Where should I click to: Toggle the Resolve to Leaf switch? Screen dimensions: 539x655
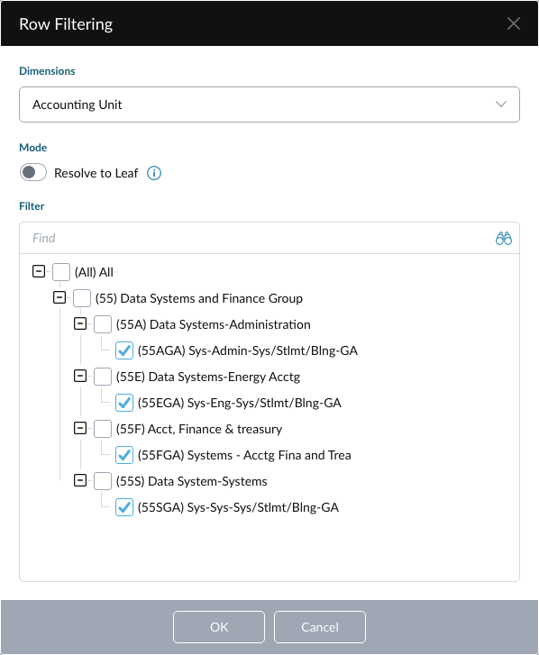[33, 172]
